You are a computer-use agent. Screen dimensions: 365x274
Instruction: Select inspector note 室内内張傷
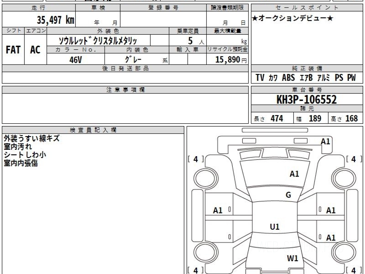click(21, 163)
